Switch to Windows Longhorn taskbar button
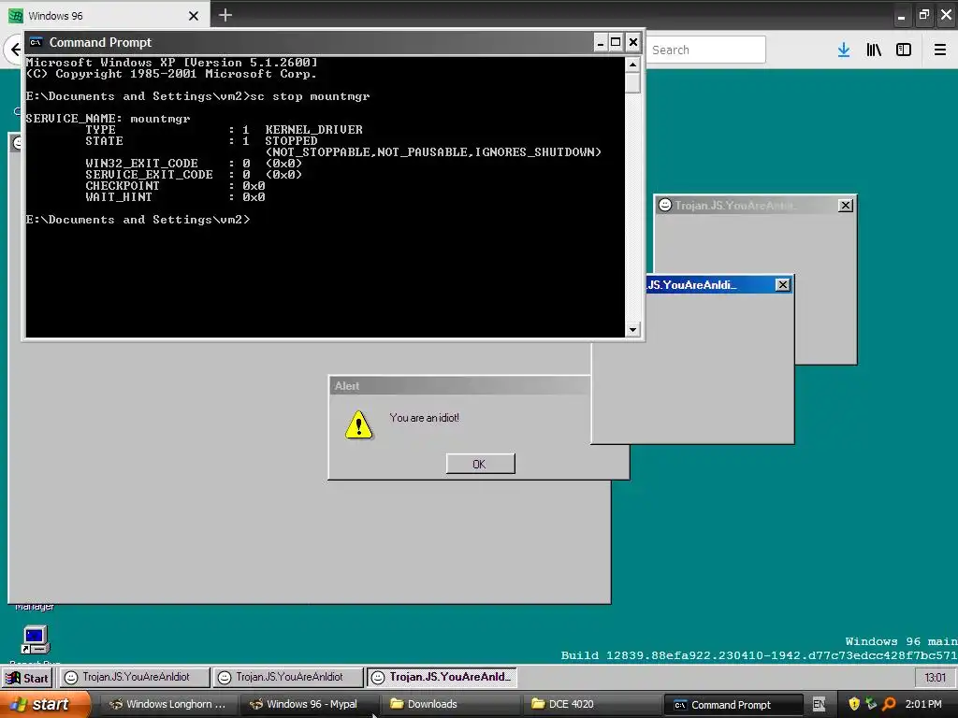The image size is (958, 718). click(x=167, y=705)
